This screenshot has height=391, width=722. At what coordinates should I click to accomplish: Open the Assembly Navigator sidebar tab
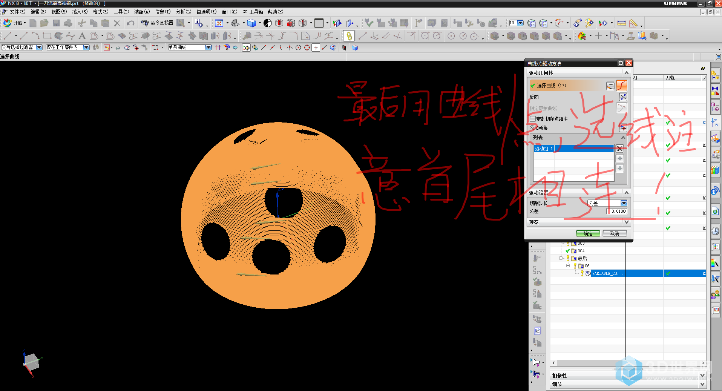coord(715,75)
